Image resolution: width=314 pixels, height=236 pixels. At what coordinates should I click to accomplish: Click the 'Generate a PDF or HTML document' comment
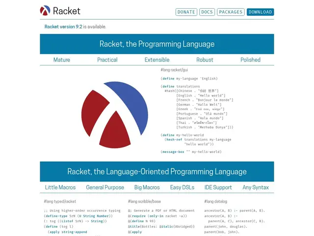pos(161,211)
